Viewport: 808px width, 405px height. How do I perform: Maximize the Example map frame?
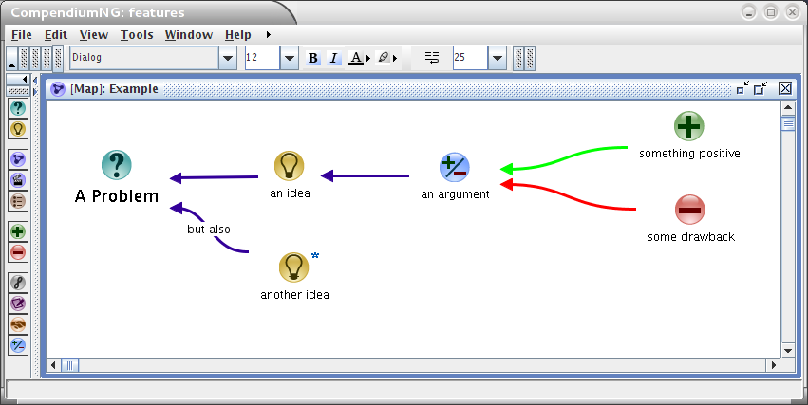[761, 88]
